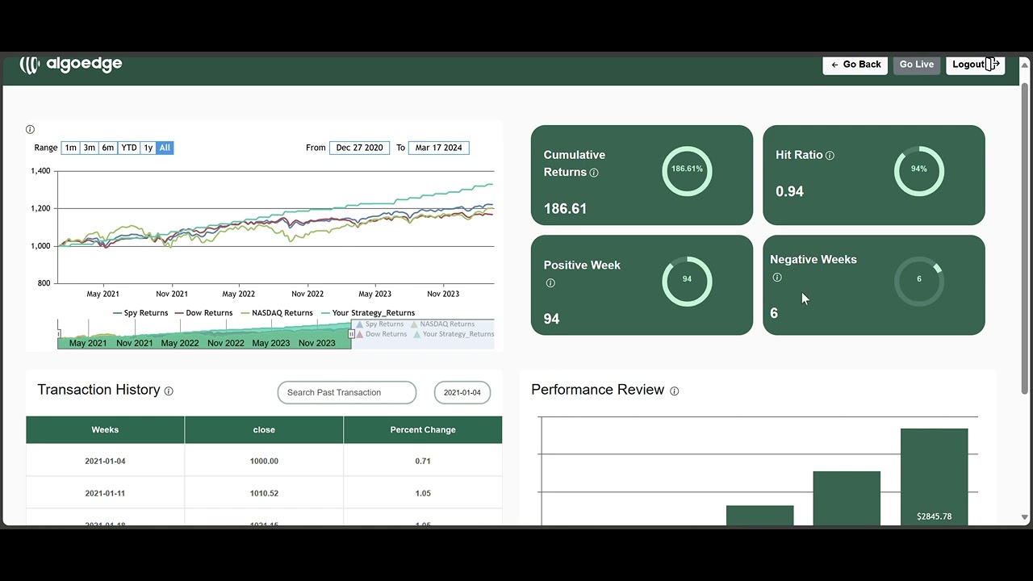This screenshot has width=1033, height=581.
Task: Open the 2021-01-04 date selector
Action: coord(462,393)
